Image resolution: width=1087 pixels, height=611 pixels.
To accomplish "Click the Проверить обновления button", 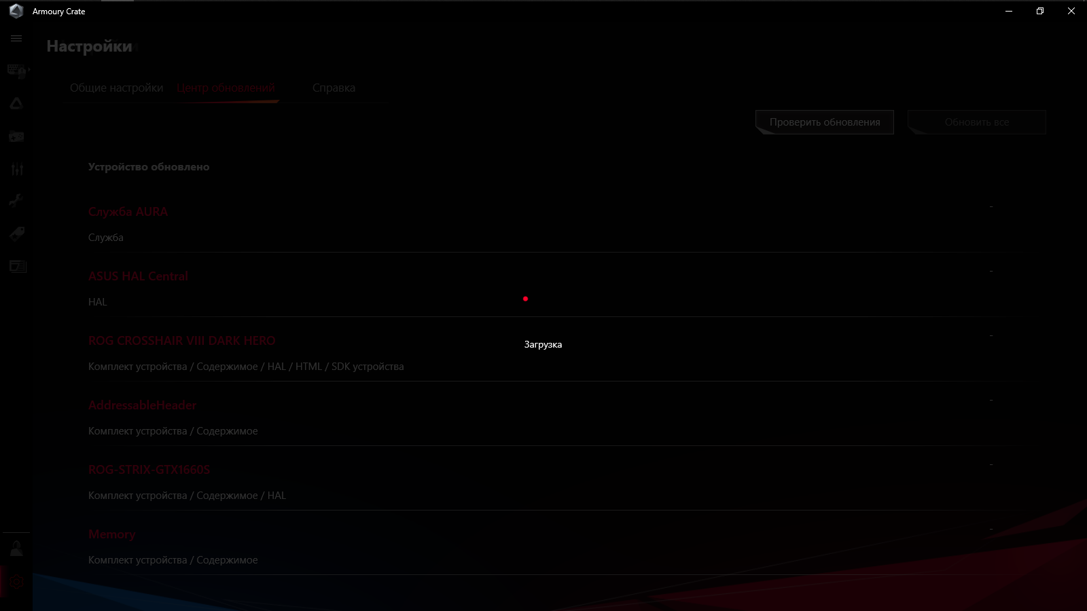I will click(825, 122).
